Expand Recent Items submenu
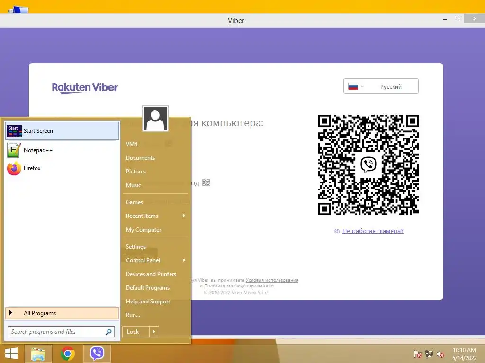Image resolution: width=485 pixels, height=363 pixels. [x=155, y=216]
